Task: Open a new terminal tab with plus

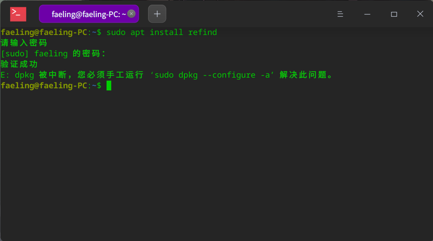Action: click(x=157, y=14)
